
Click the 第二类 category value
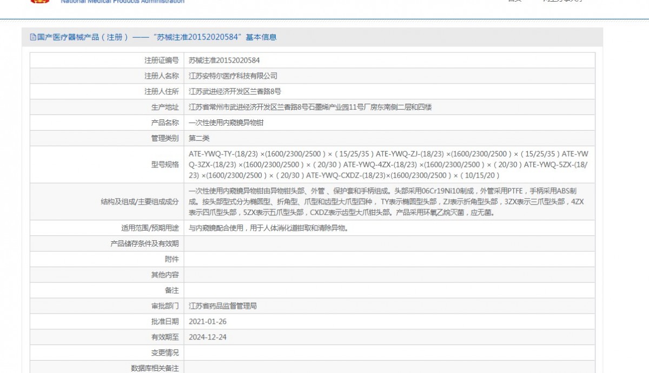199,139
